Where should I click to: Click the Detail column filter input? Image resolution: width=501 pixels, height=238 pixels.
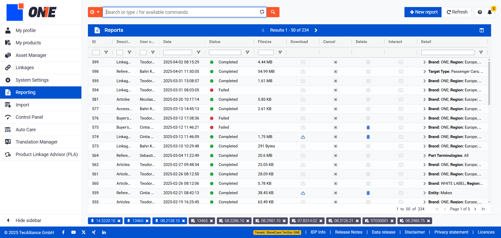[x=448, y=52]
